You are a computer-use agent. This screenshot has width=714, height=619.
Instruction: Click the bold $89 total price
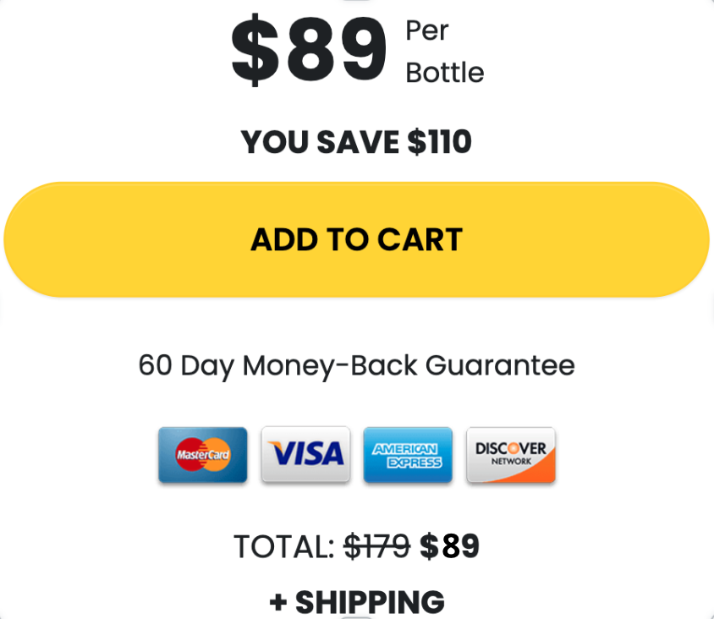pos(449,546)
